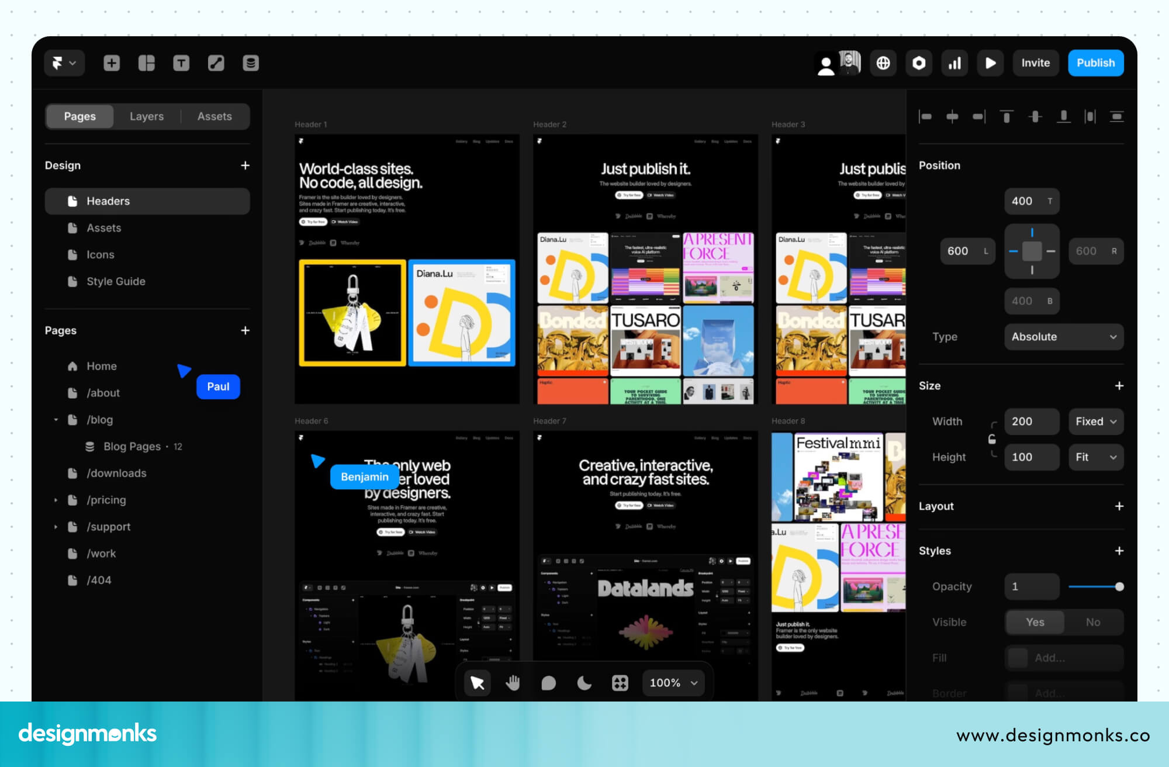Add a Style with plus icon
This screenshot has width=1169, height=767.
click(1119, 551)
